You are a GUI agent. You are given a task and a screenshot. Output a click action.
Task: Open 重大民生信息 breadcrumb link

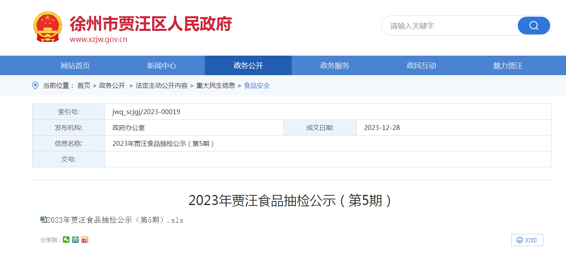click(215, 86)
